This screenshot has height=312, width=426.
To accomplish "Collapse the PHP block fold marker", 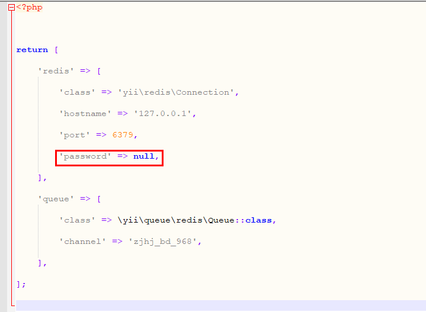I will point(11,8).
